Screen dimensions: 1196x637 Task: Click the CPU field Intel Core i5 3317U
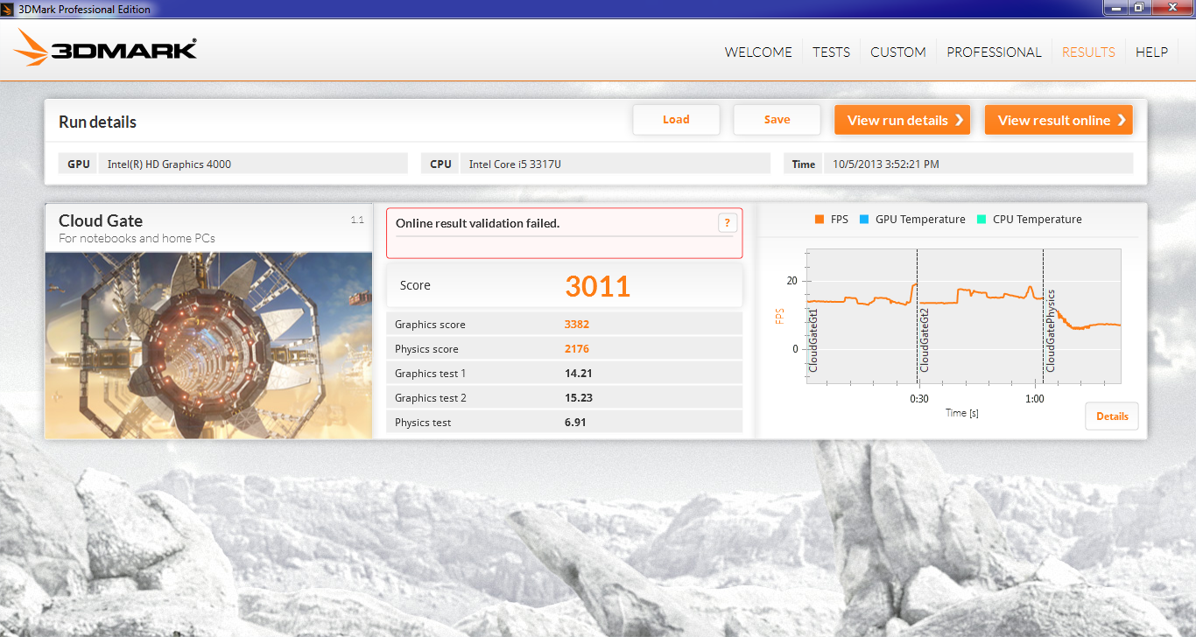coord(616,164)
